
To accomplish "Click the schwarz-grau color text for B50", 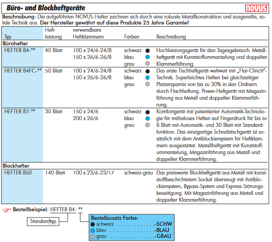I will [x=138, y=173].
